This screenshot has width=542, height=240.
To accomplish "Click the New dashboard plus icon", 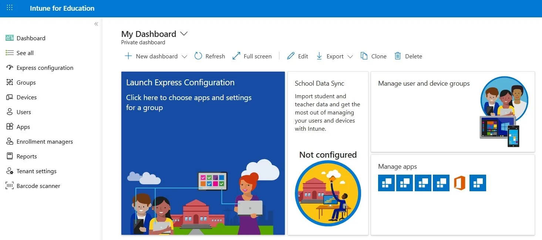I will [x=128, y=56].
